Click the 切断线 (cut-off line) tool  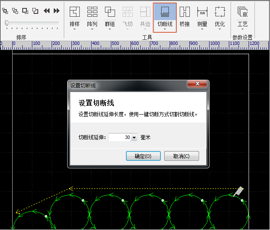(165, 13)
